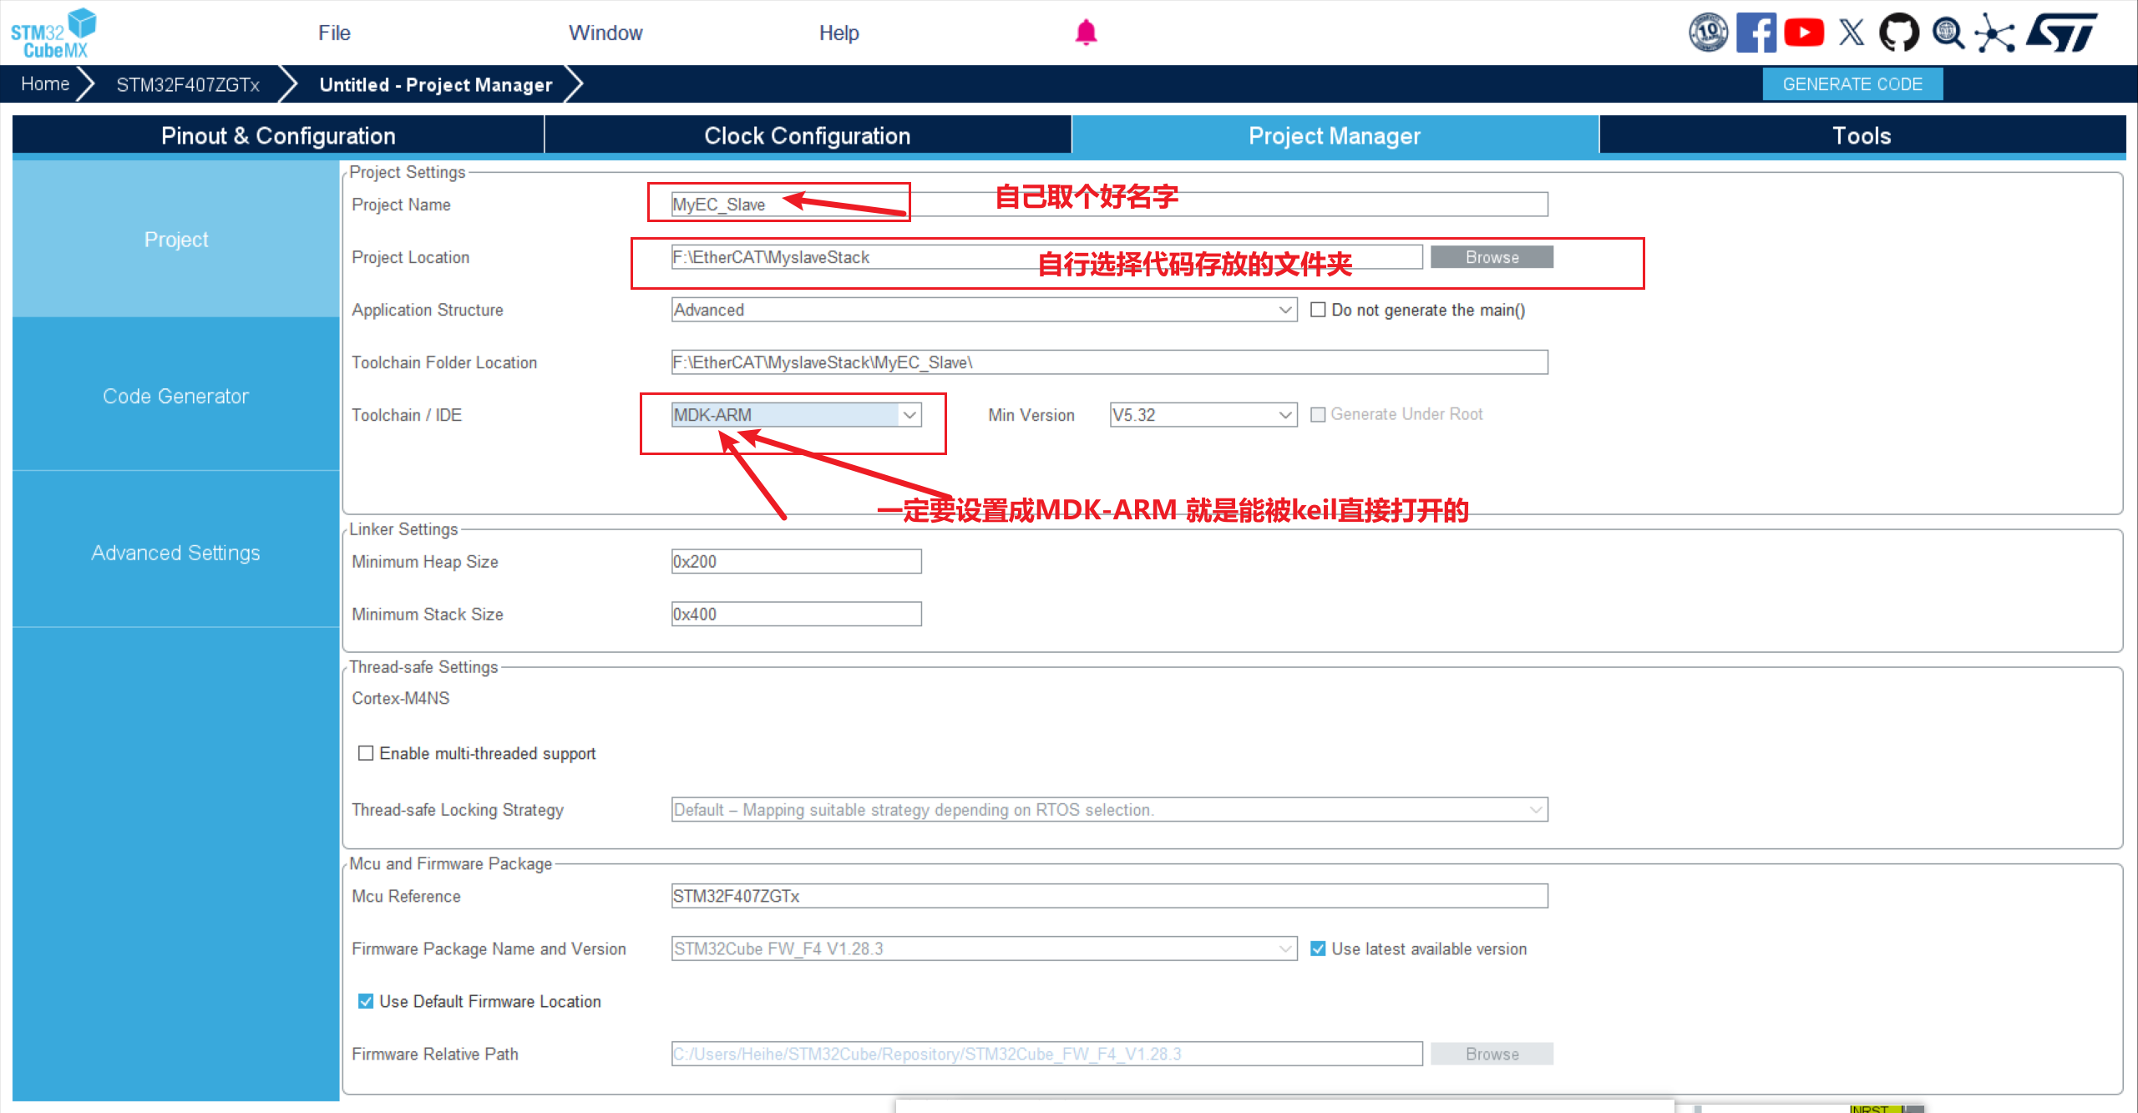Click the STM32CubeMX logo

pyautogui.click(x=53, y=33)
